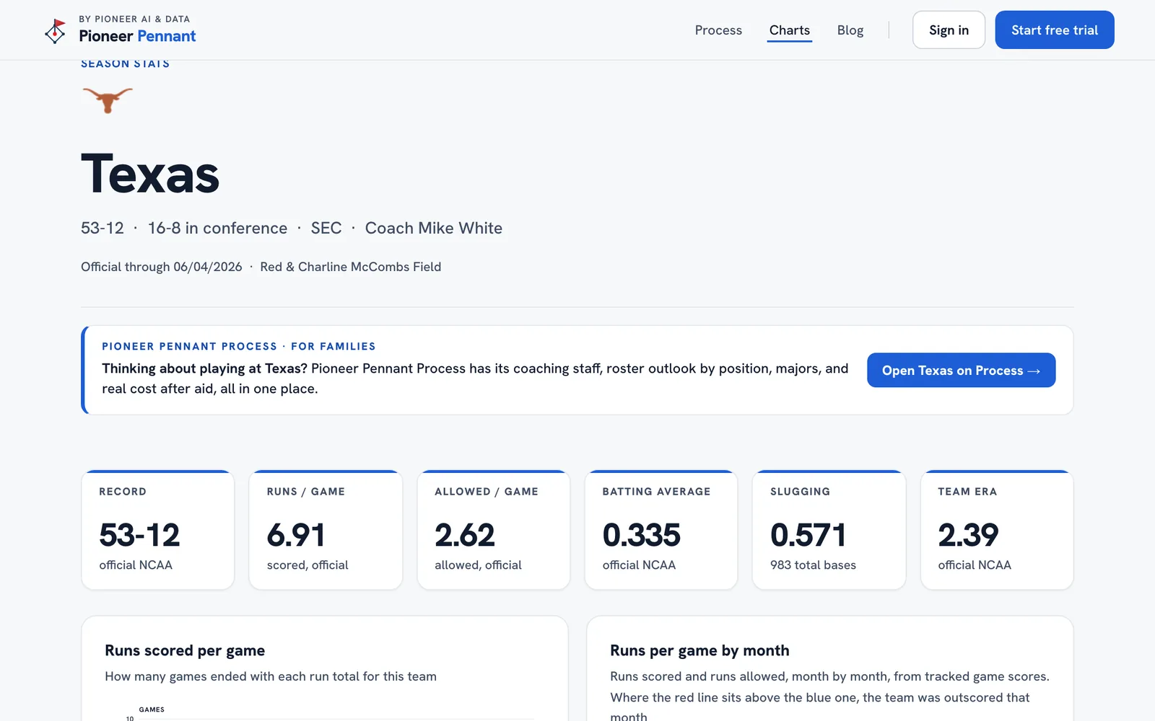
Task: Click the SEC conference label
Action: click(x=326, y=228)
